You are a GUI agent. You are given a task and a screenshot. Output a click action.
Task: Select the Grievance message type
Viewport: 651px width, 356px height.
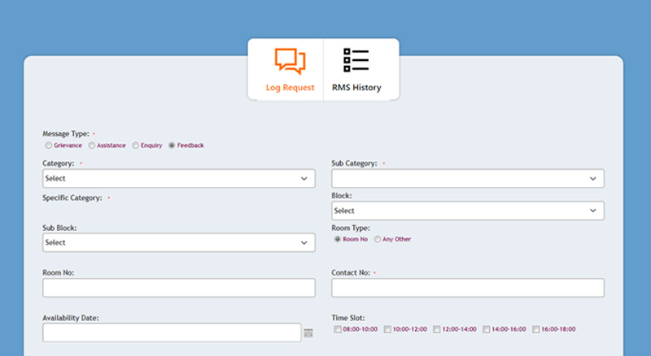coord(49,145)
